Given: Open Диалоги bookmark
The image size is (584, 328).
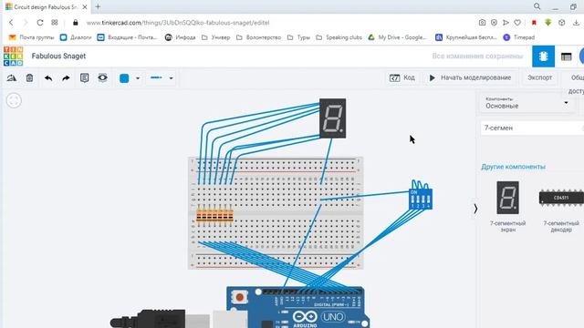Looking at the screenshot, I should click(x=76, y=37).
